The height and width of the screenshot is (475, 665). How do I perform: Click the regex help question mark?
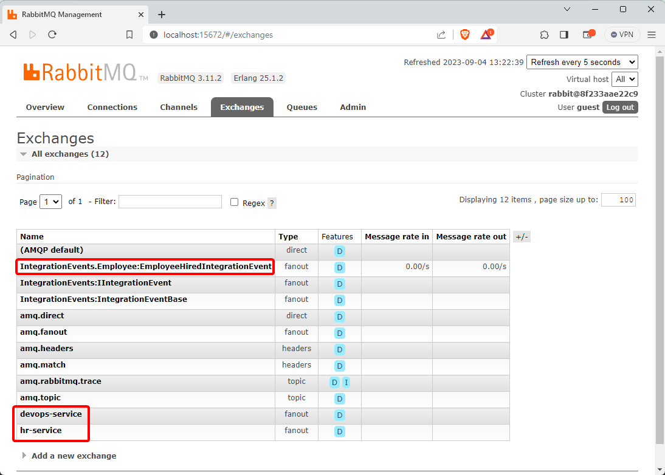(x=272, y=203)
